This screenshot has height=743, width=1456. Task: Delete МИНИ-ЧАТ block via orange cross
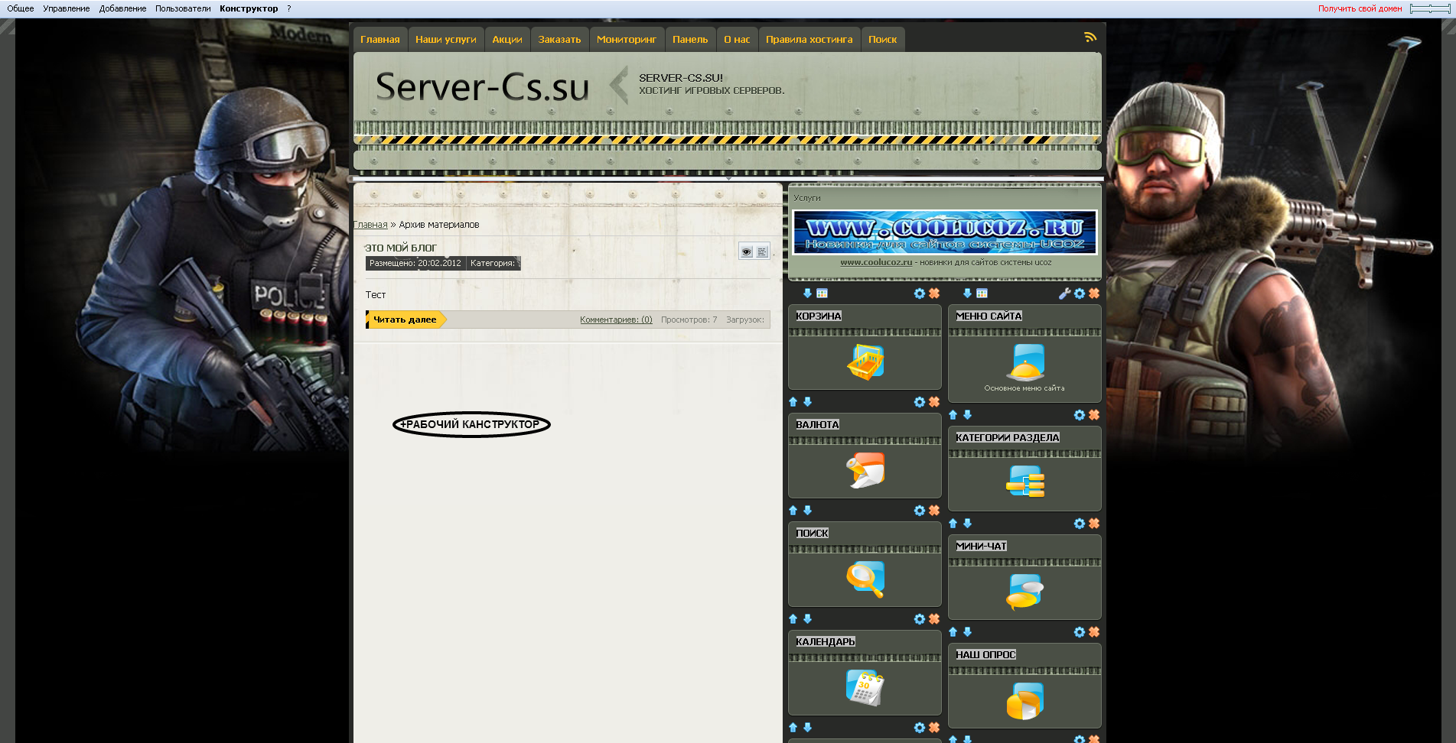coord(1094,524)
